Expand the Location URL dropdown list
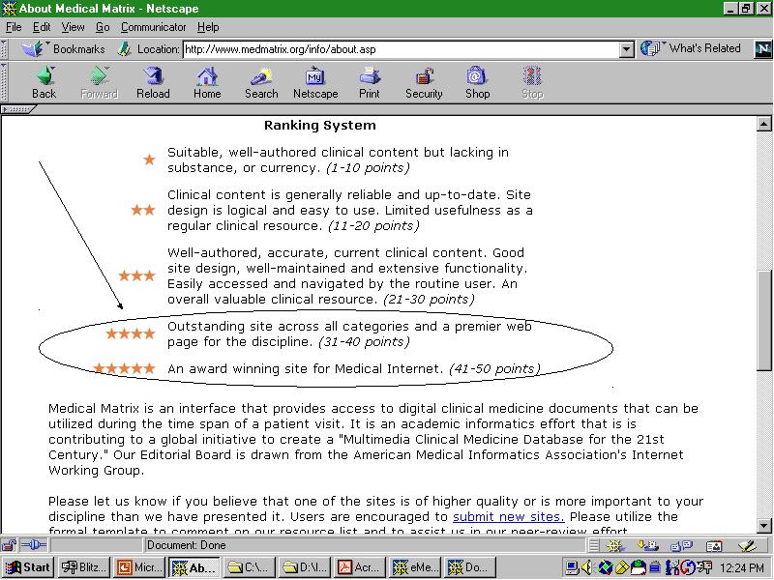 pyautogui.click(x=626, y=49)
